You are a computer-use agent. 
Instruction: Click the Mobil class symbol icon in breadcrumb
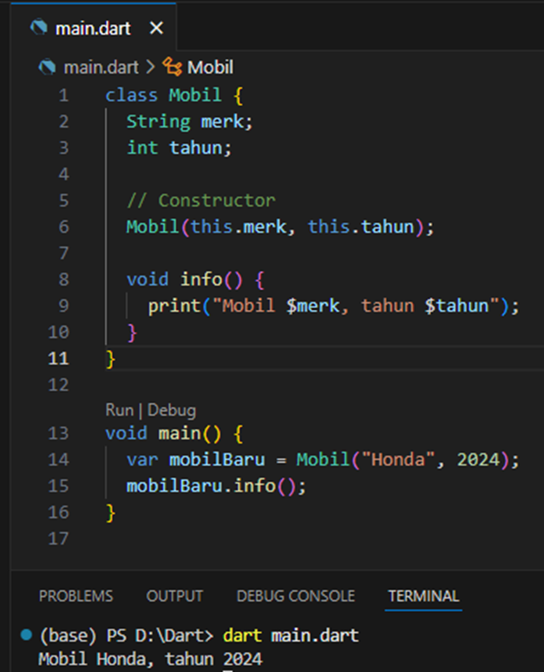pyautogui.click(x=173, y=67)
